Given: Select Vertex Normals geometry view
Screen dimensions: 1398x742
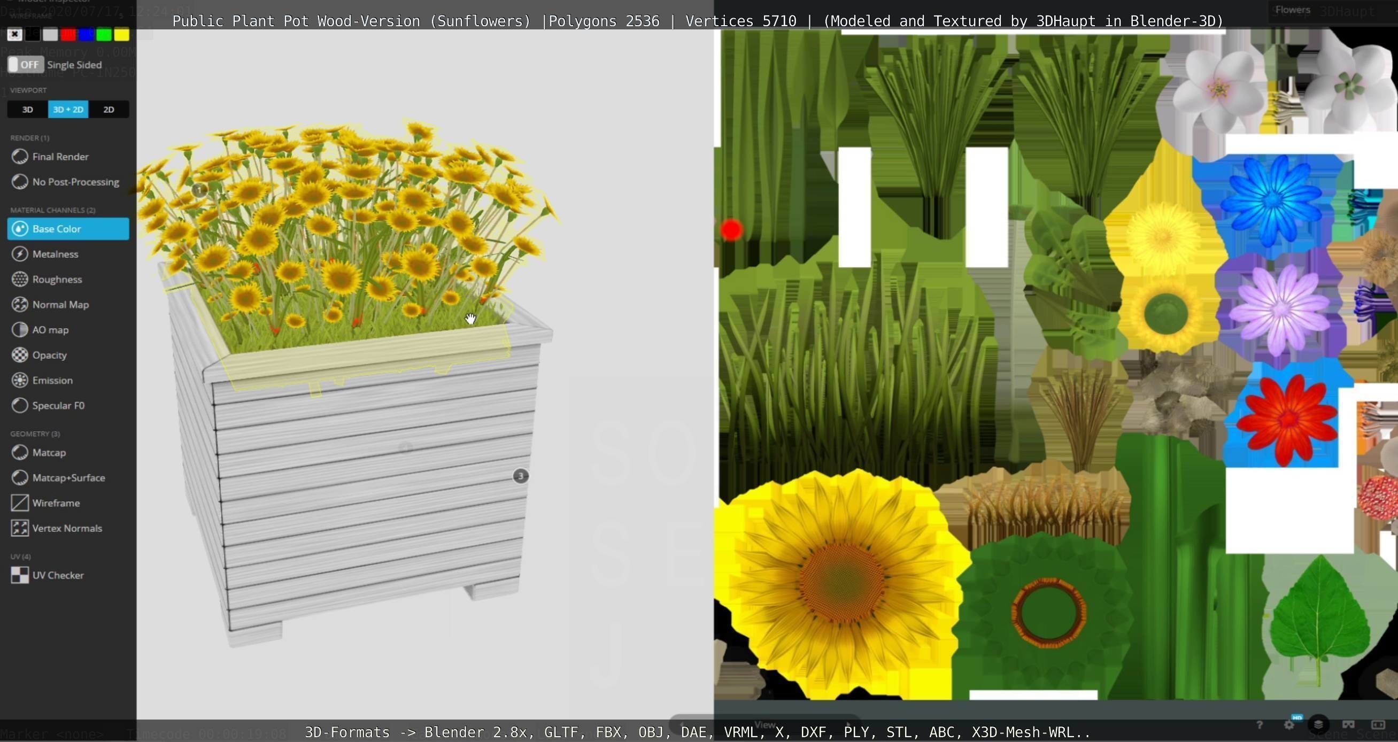Looking at the screenshot, I should pos(68,528).
